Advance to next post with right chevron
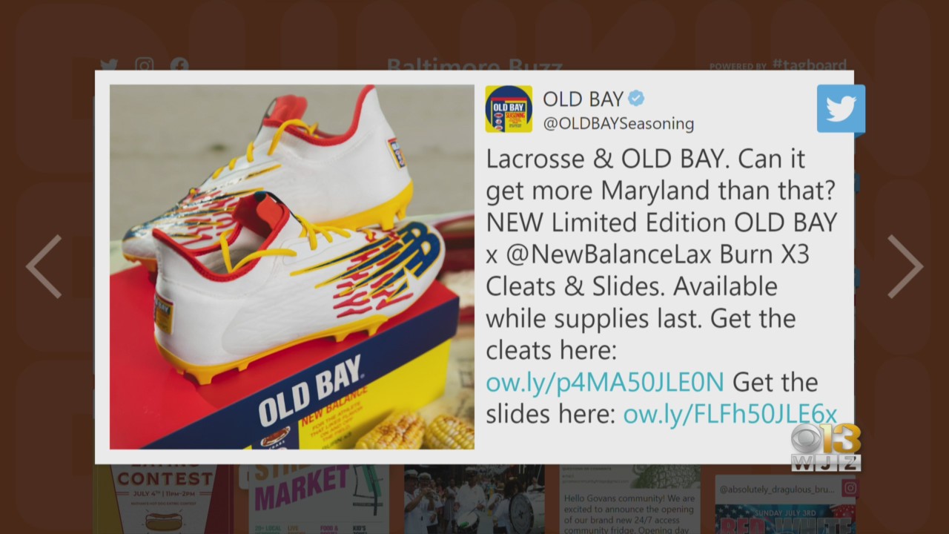This screenshot has height=534, width=949. tap(905, 266)
